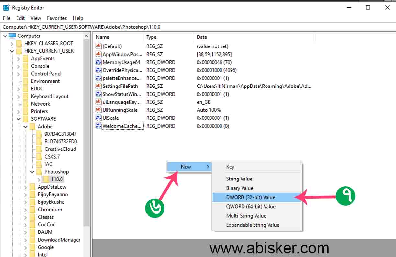Image resolution: width=396 pixels, height=257 pixels.
Task: Expand the AppEvents tree node
Action: (x=18, y=59)
